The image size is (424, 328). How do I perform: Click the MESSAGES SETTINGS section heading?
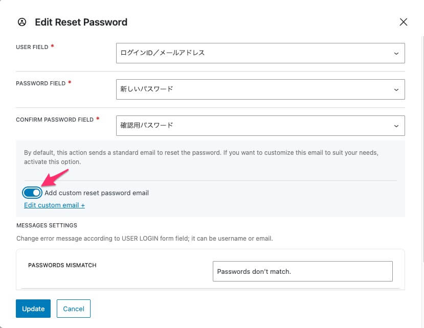(47, 225)
